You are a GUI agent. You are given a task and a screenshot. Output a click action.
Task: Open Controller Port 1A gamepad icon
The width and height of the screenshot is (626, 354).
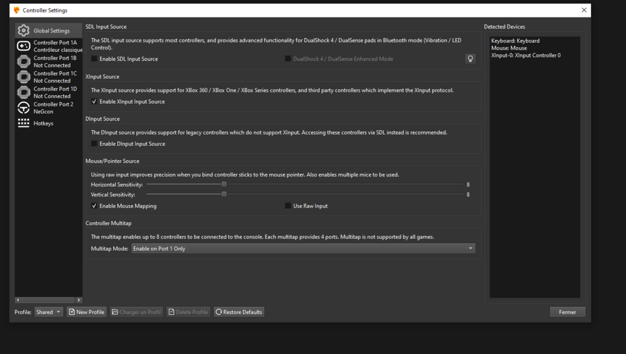point(24,46)
